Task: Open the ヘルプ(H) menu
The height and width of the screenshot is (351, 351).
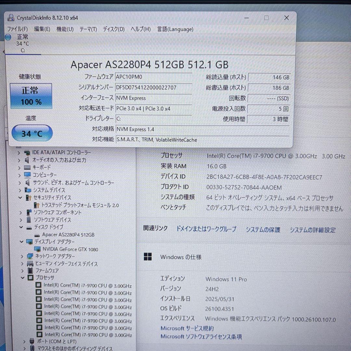Action: pyautogui.click(x=141, y=29)
